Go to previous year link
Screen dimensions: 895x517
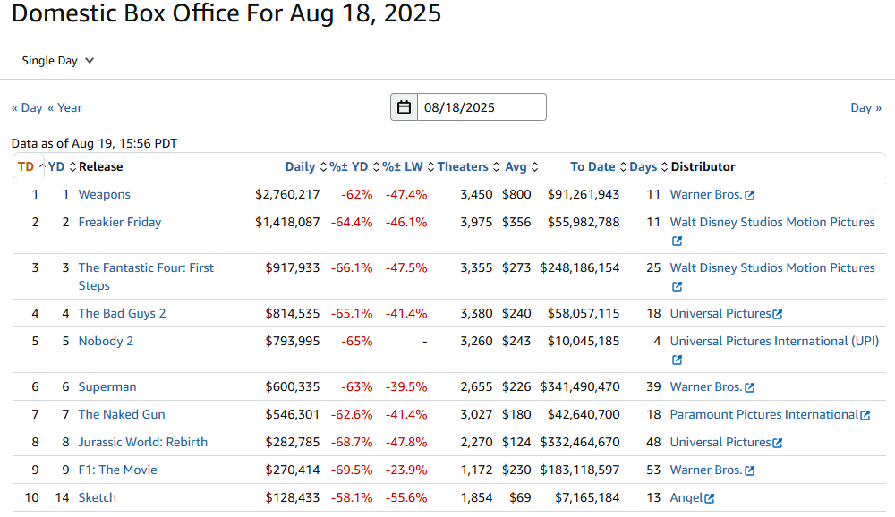pyautogui.click(x=64, y=108)
